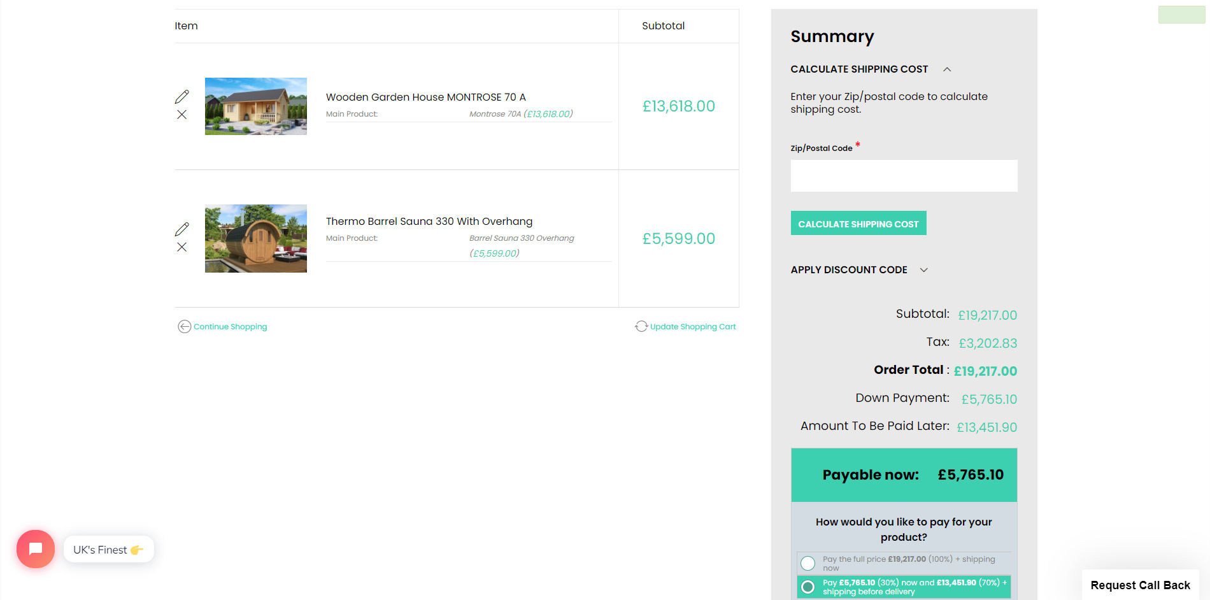1210x600 pixels.
Task: Remove Wooden Garden House from cart
Action: (182, 115)
